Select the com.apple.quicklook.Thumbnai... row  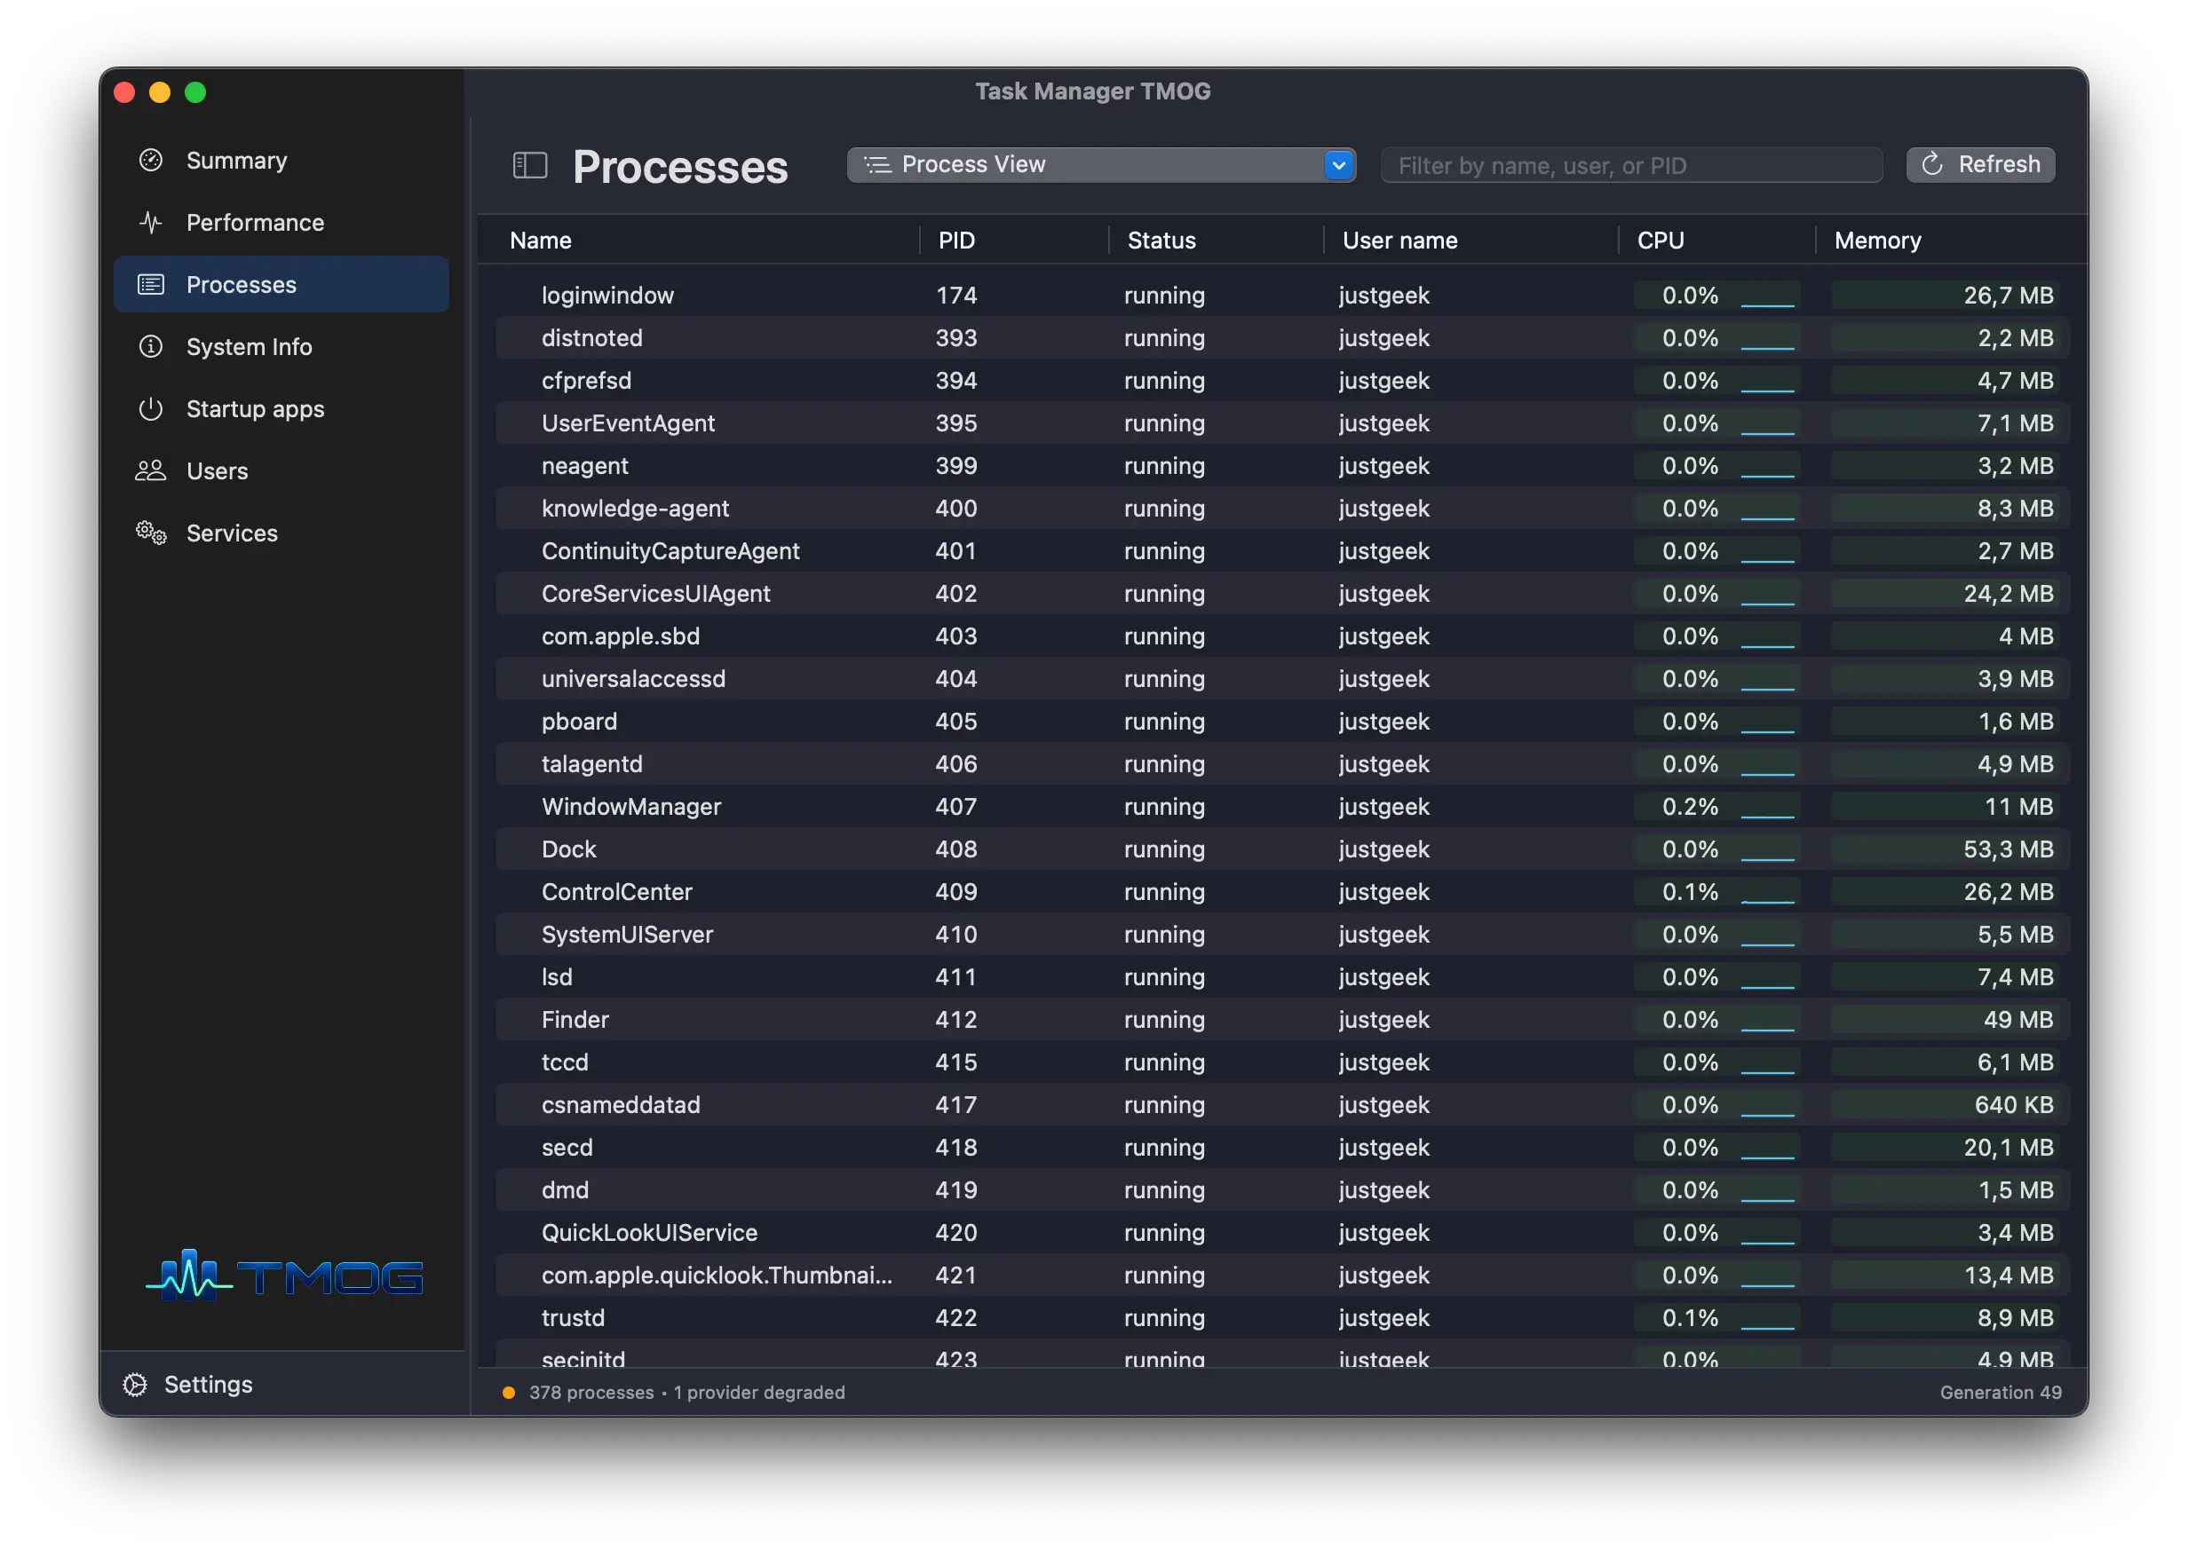pyautogui.click(x=1282, y=1276)
